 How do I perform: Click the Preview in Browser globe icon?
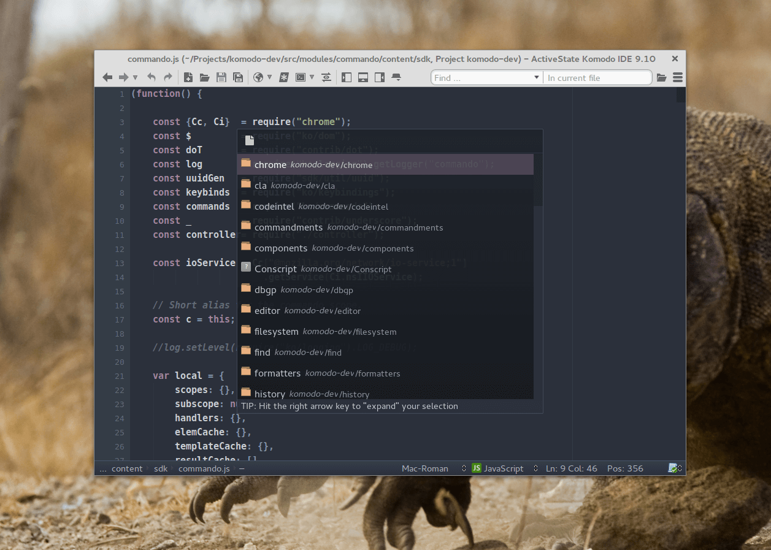click(258, 77)
